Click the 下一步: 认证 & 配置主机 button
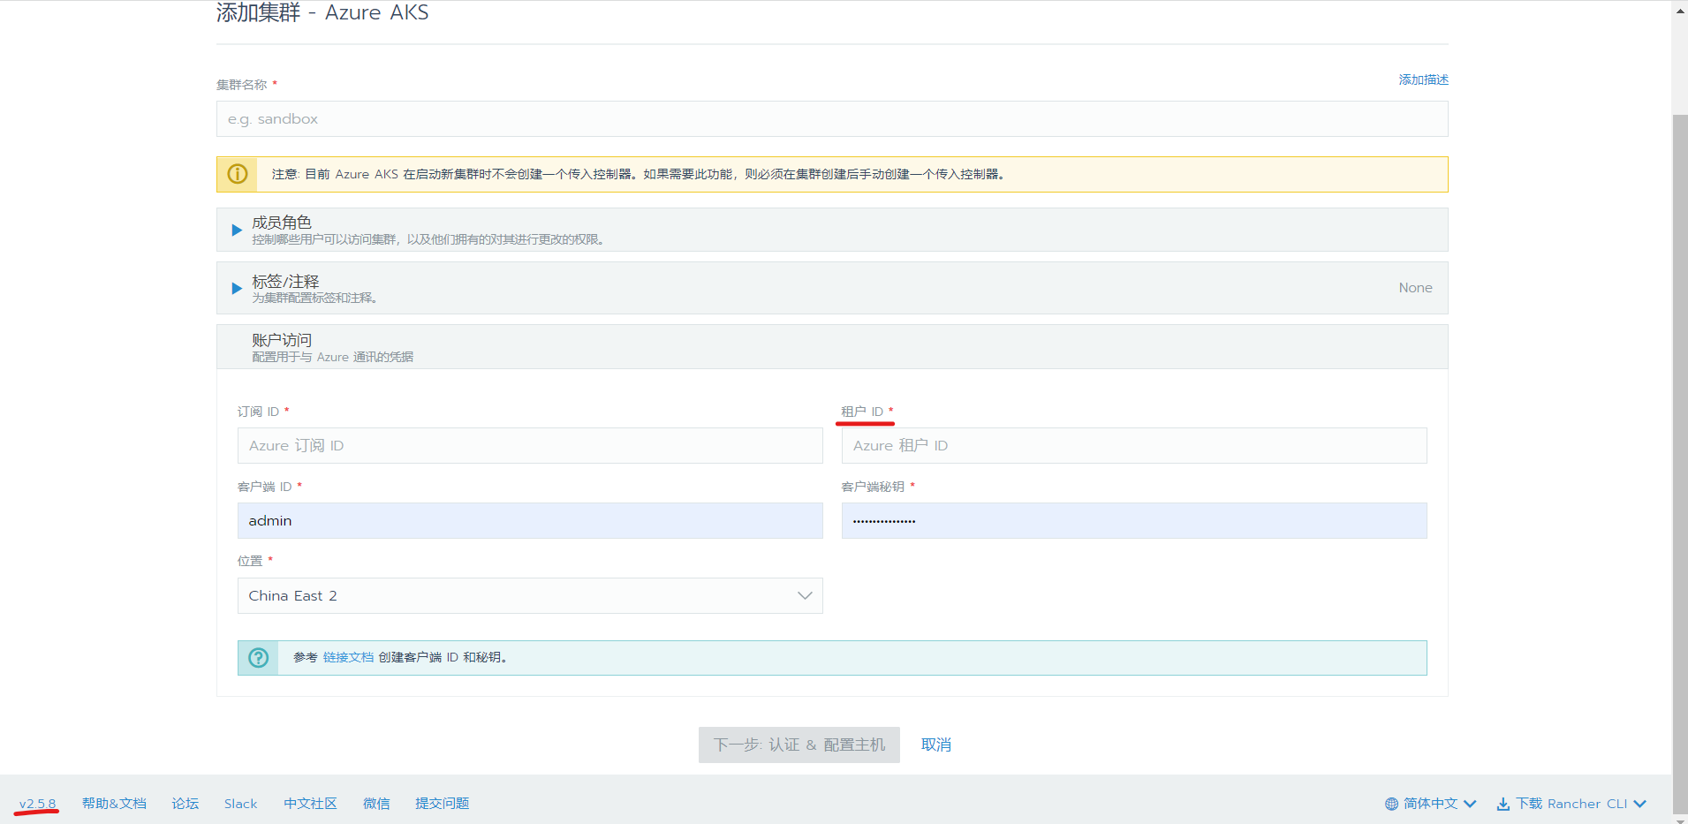The width and height of the screenshot is (1688, 824). tap(799, 745)
